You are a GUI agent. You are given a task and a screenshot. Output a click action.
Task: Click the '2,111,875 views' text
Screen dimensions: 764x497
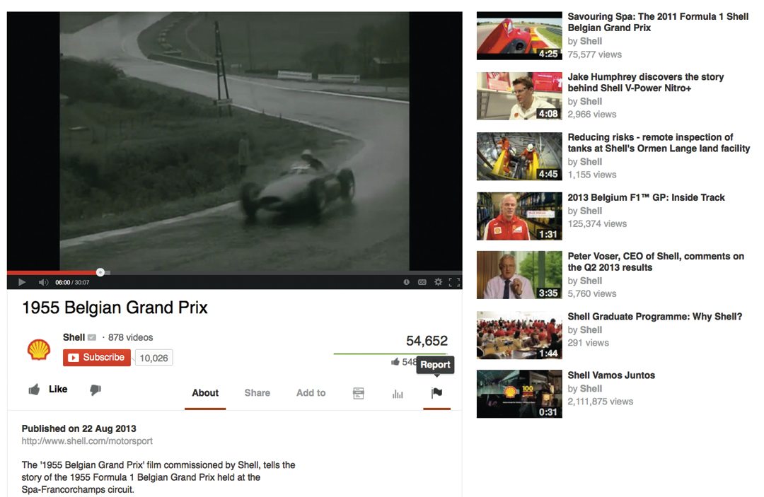pyautogui.click(x=601, y=402)
